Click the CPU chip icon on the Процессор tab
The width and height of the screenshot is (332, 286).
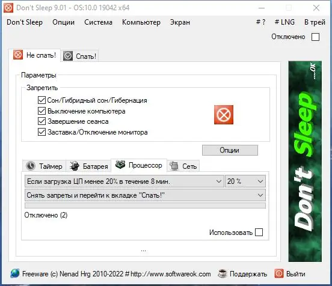pos(120,165)
